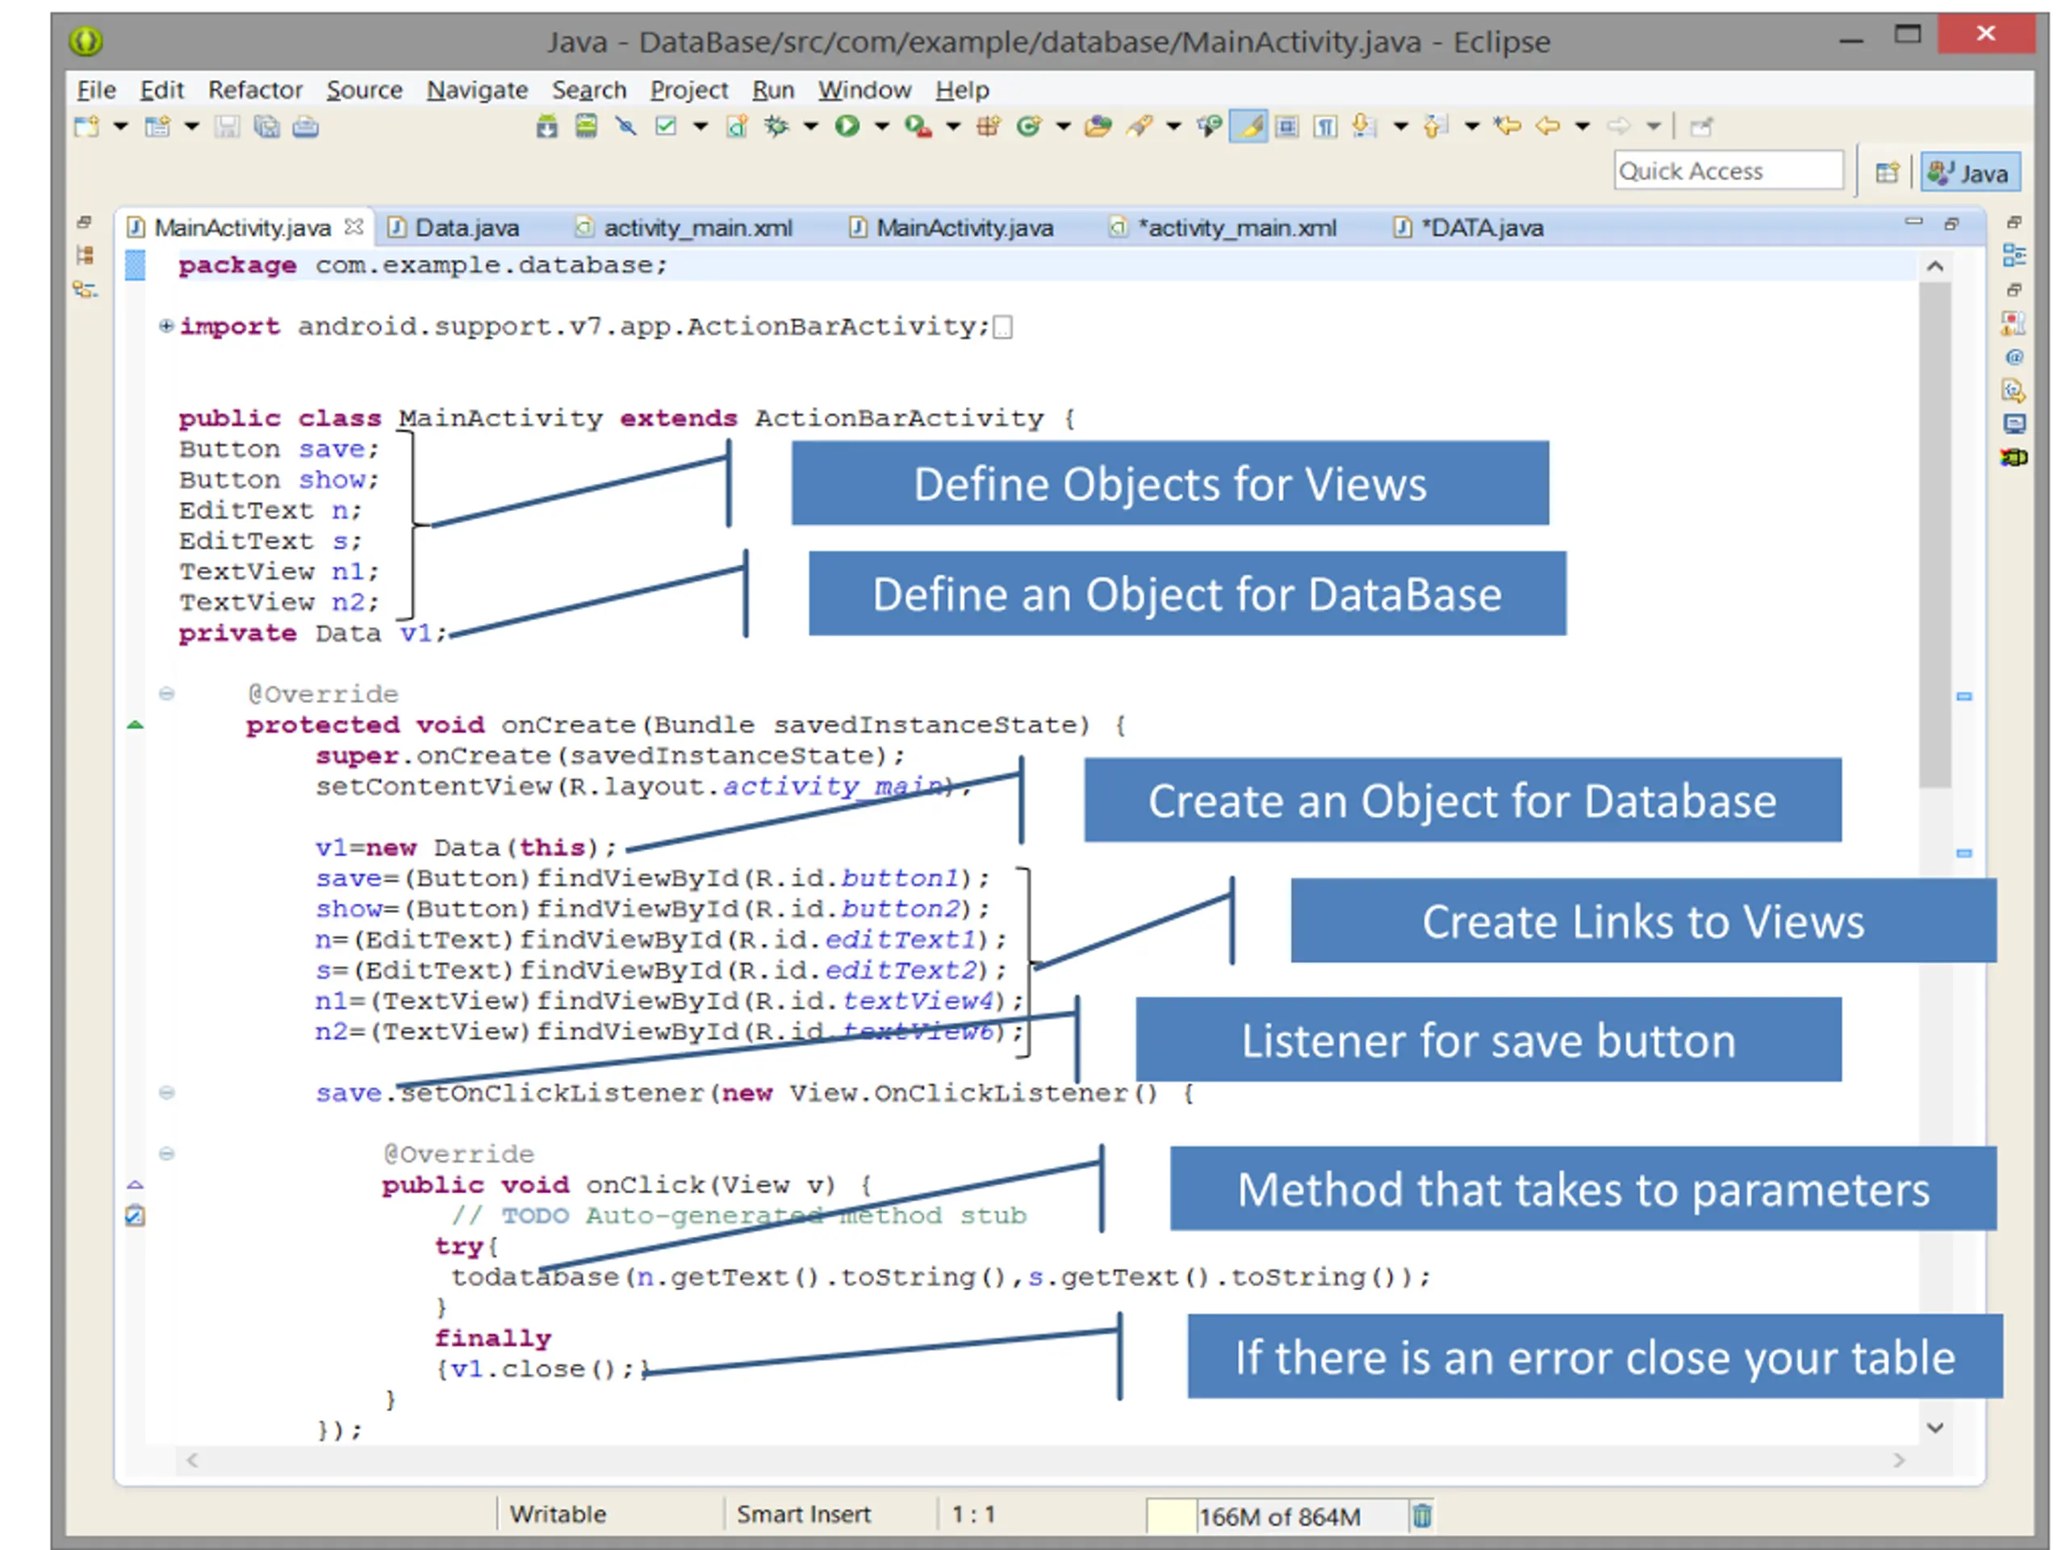Close the active MainActivity.java tab
The height and width of the screenshot is (1550, 2066).
click(354, 227)
